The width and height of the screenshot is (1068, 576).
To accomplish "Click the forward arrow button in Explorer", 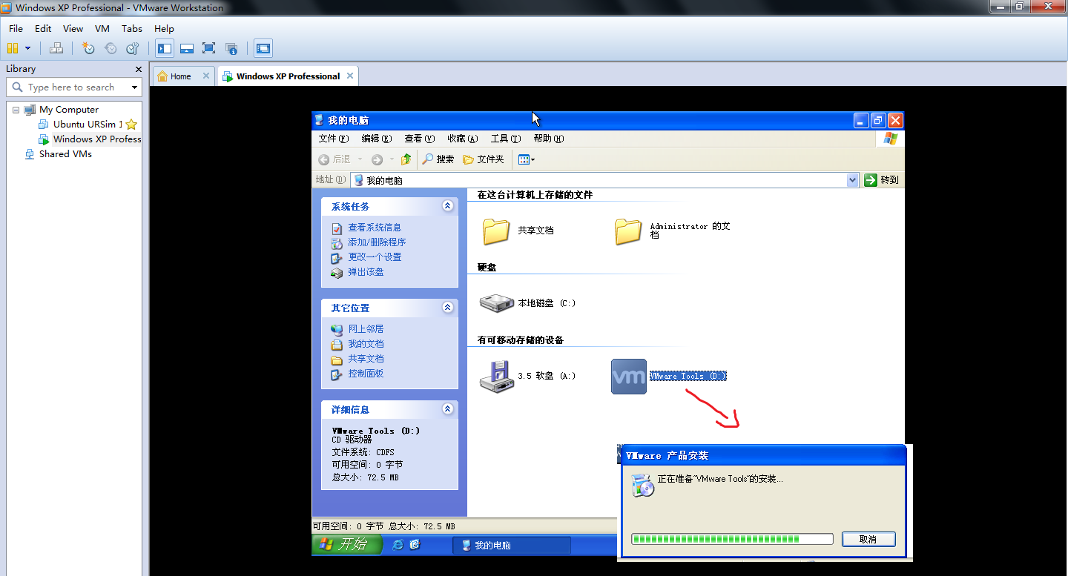I will tap(377, 159).
